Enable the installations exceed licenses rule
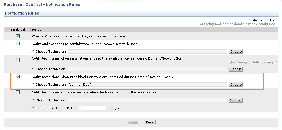 click(18, 60)
